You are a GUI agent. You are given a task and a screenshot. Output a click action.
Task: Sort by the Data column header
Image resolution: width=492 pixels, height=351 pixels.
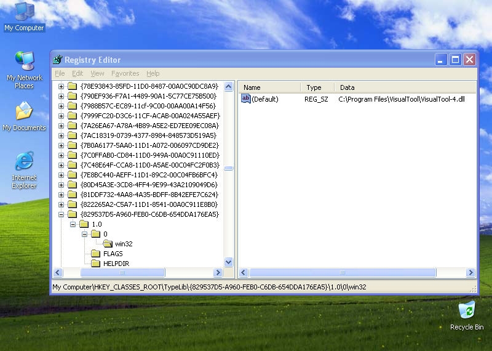pyautogui.click(x=405, y=87)
